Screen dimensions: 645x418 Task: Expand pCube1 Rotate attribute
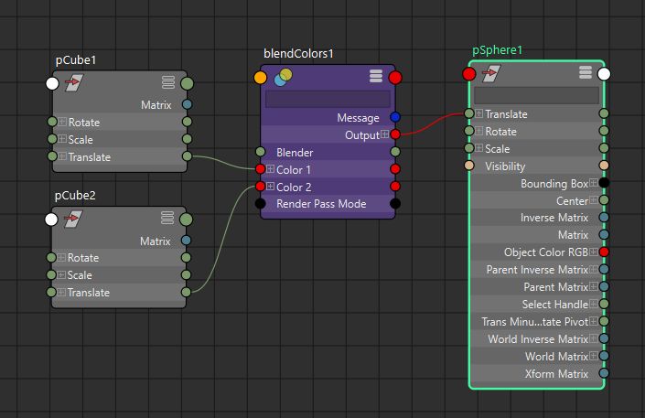point(62,123)
